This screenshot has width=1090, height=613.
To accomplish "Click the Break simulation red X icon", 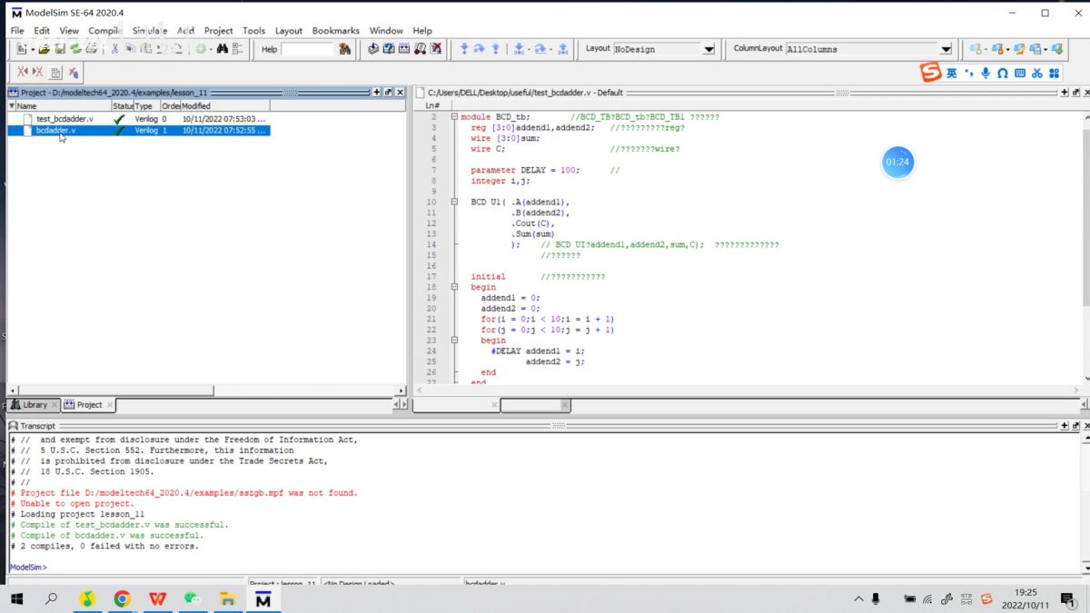I will point(436,49).
